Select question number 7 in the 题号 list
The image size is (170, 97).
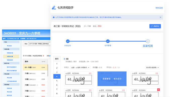pyautogui.click(x=57, y=89)
